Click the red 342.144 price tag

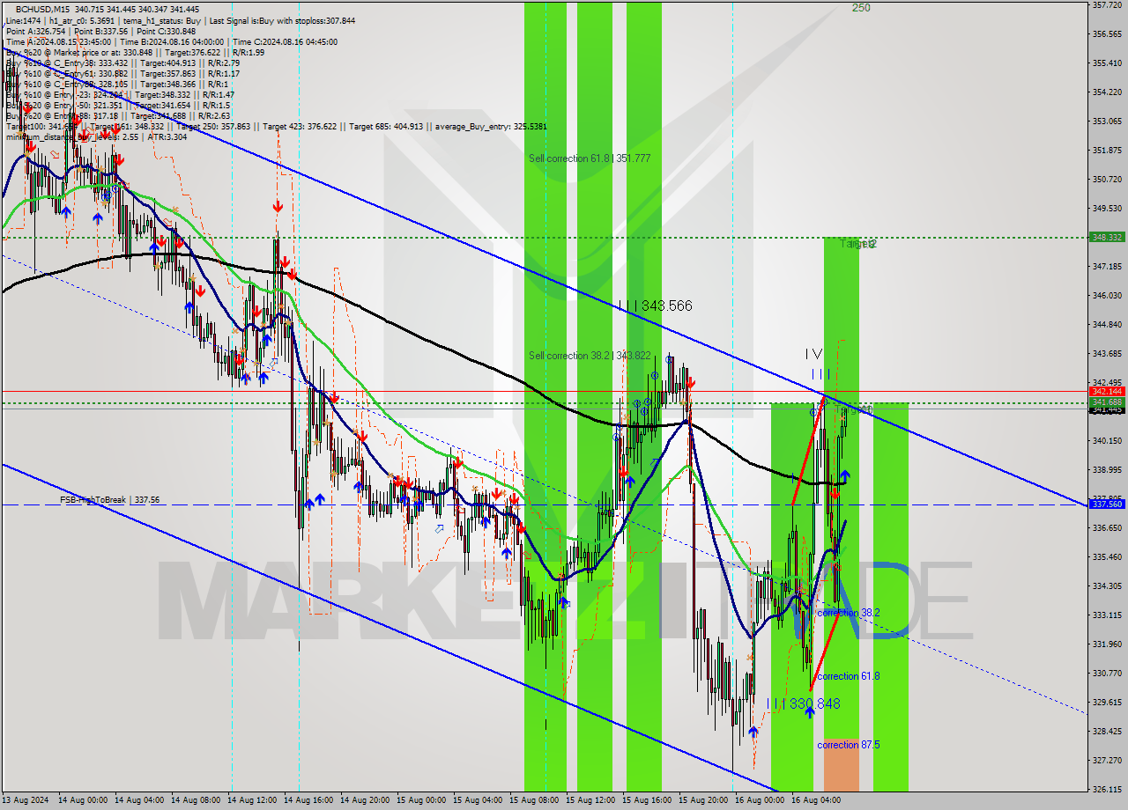coord(1107,391)
